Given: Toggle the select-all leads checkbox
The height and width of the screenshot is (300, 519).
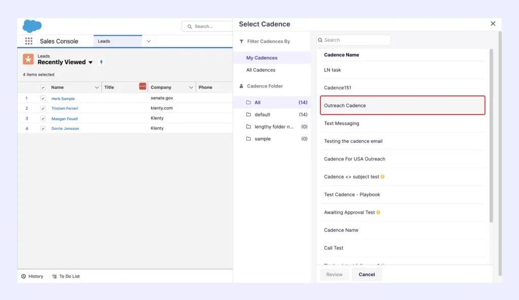Looking at the screenshot, I should 43,87.
